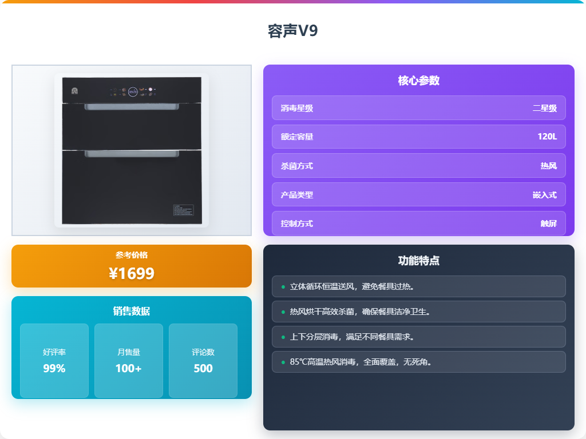Click feature item 热风烘干高效杀菌
Viewport: 586px width, 439px height.
point(418,312)
